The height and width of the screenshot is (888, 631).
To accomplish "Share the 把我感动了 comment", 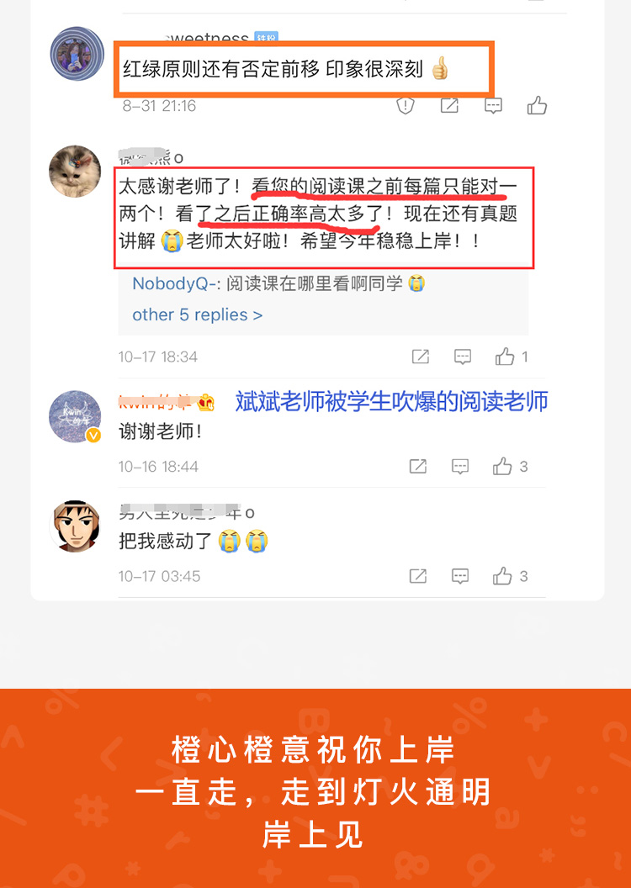I will pos(418,576).
